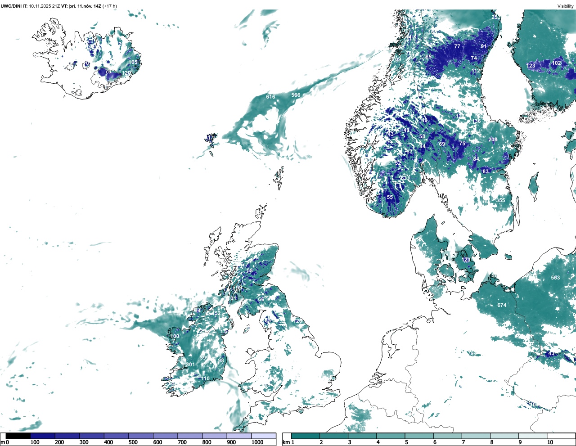Image resolution: width=576 pixels, height=446 pixels.
Task: Click the '112' value near the Swedish coast
Action: click(476, 71)
